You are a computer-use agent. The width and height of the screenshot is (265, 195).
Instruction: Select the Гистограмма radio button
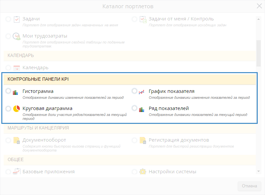coord(8,91)
